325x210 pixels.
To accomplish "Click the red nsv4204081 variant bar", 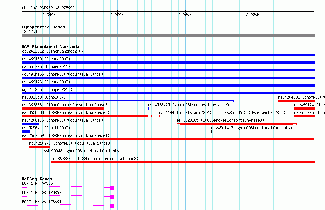I will pos(297,101).
